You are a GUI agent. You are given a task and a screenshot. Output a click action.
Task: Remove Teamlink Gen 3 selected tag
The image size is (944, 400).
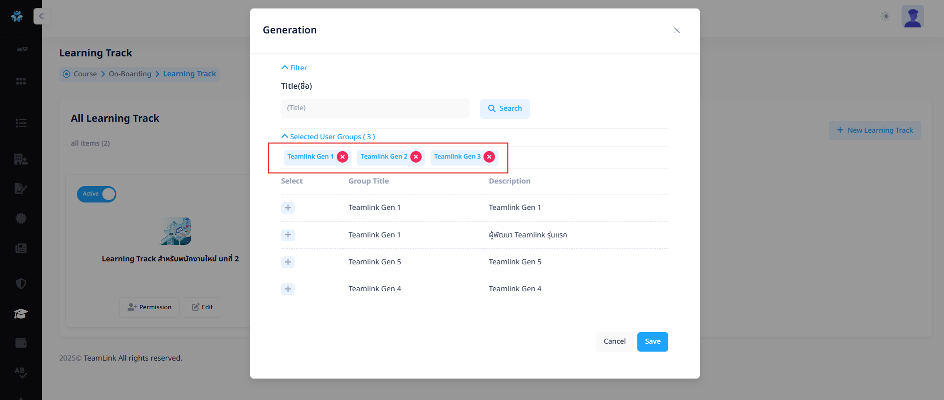click(x=489, y=157)
